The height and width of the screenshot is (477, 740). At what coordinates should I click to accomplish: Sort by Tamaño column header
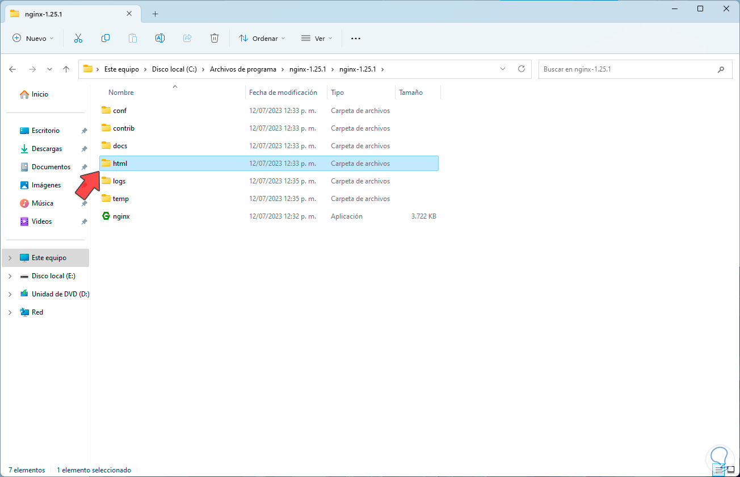pyautogui.click(x=410, y=92)
